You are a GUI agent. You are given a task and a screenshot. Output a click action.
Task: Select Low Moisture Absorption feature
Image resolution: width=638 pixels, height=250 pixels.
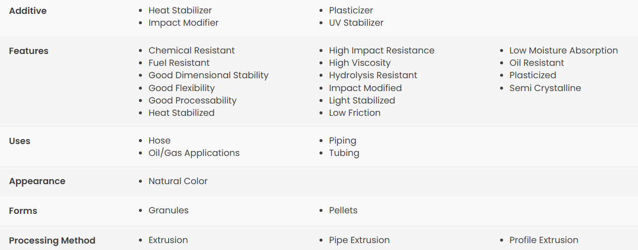(x=564, y=50)
